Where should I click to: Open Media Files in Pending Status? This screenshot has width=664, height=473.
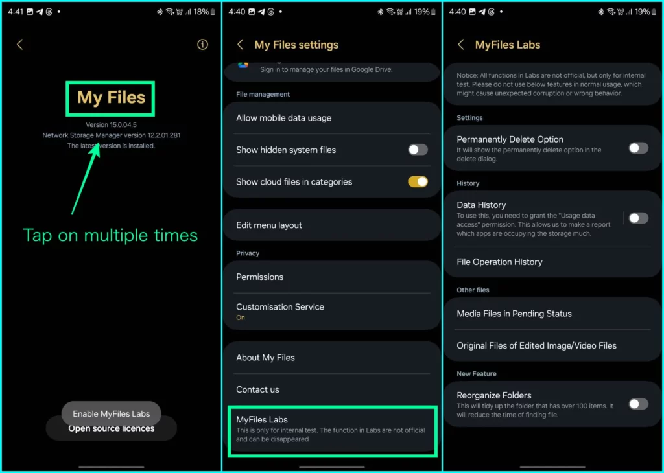pos(552,314)
